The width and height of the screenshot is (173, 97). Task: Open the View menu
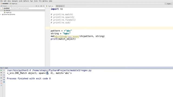point(9,1)
